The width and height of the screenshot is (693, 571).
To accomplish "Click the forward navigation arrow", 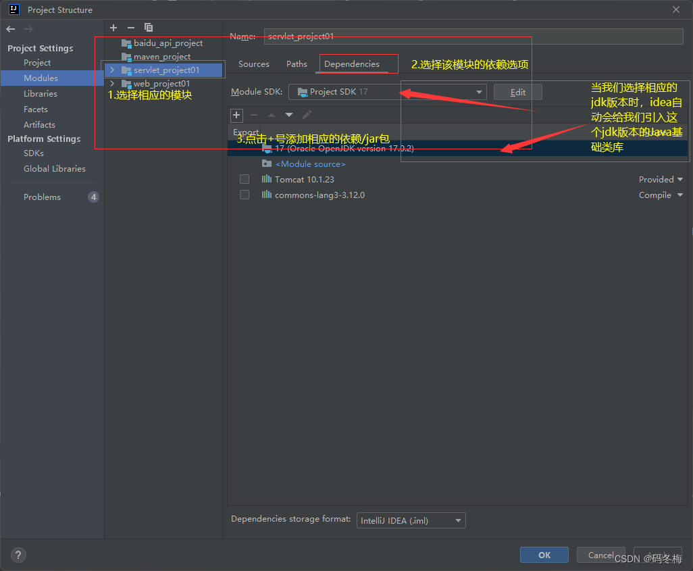I will pos(28,29).
